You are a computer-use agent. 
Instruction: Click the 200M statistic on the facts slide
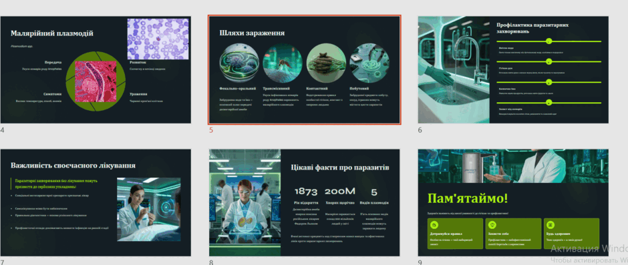click(x=340, y=192)
